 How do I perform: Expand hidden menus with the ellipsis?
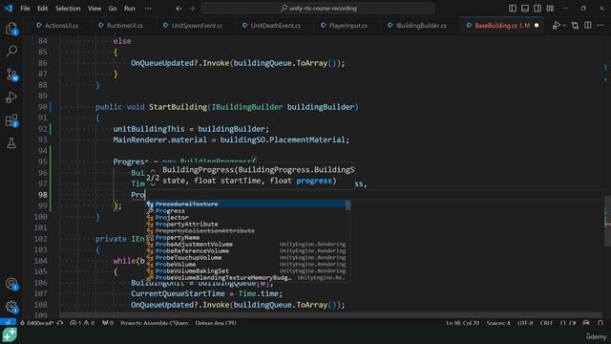coord(148,9)
